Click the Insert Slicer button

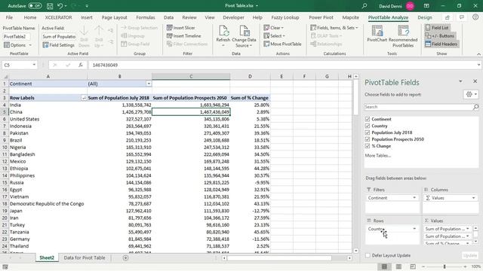pyautogui.click(x=181, y=28)
